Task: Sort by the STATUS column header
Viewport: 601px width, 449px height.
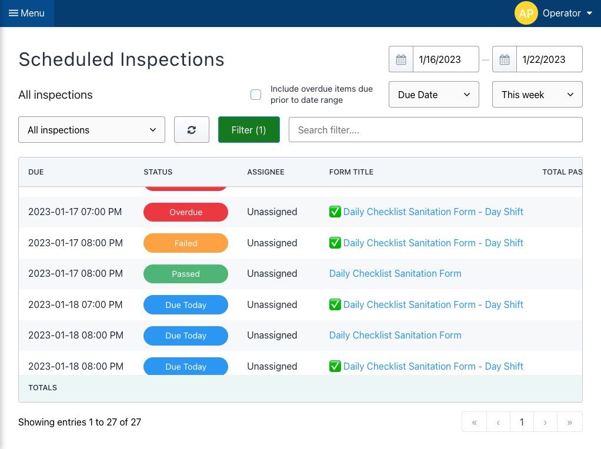Action: pyautogui.click(x=158, y=172)
